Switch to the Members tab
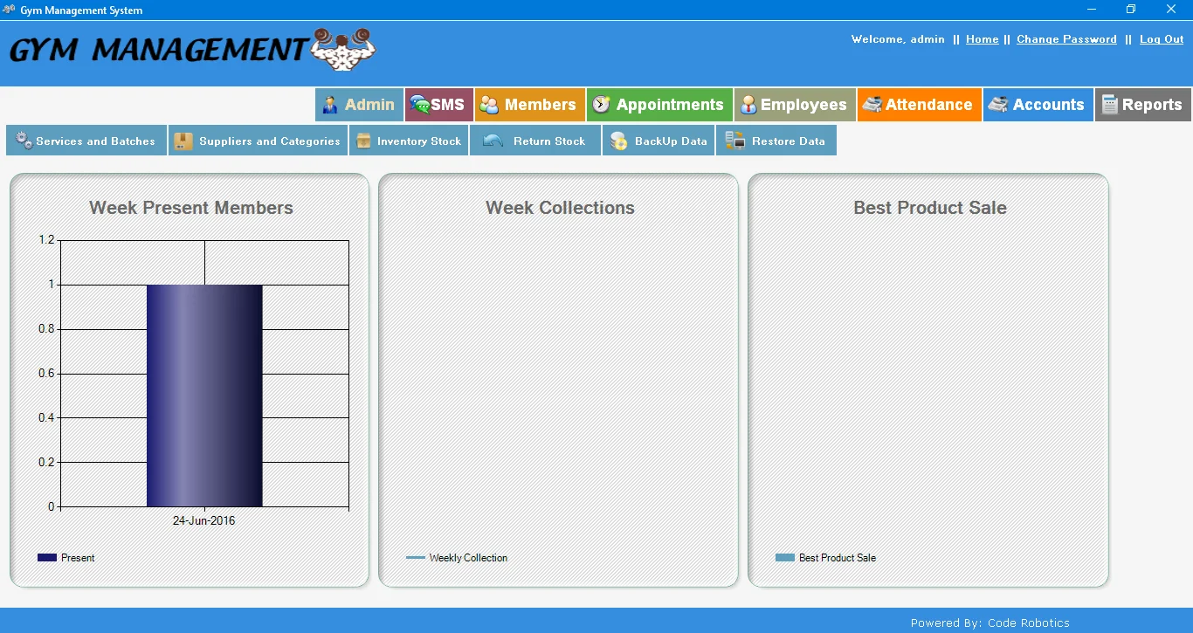1193x633 pixels. pos(530,105)
